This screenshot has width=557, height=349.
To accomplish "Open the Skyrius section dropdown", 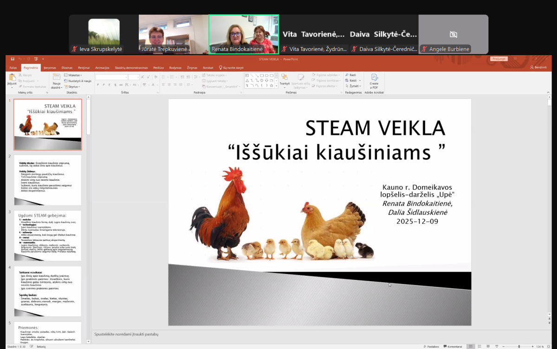I will tap(72, 86).
